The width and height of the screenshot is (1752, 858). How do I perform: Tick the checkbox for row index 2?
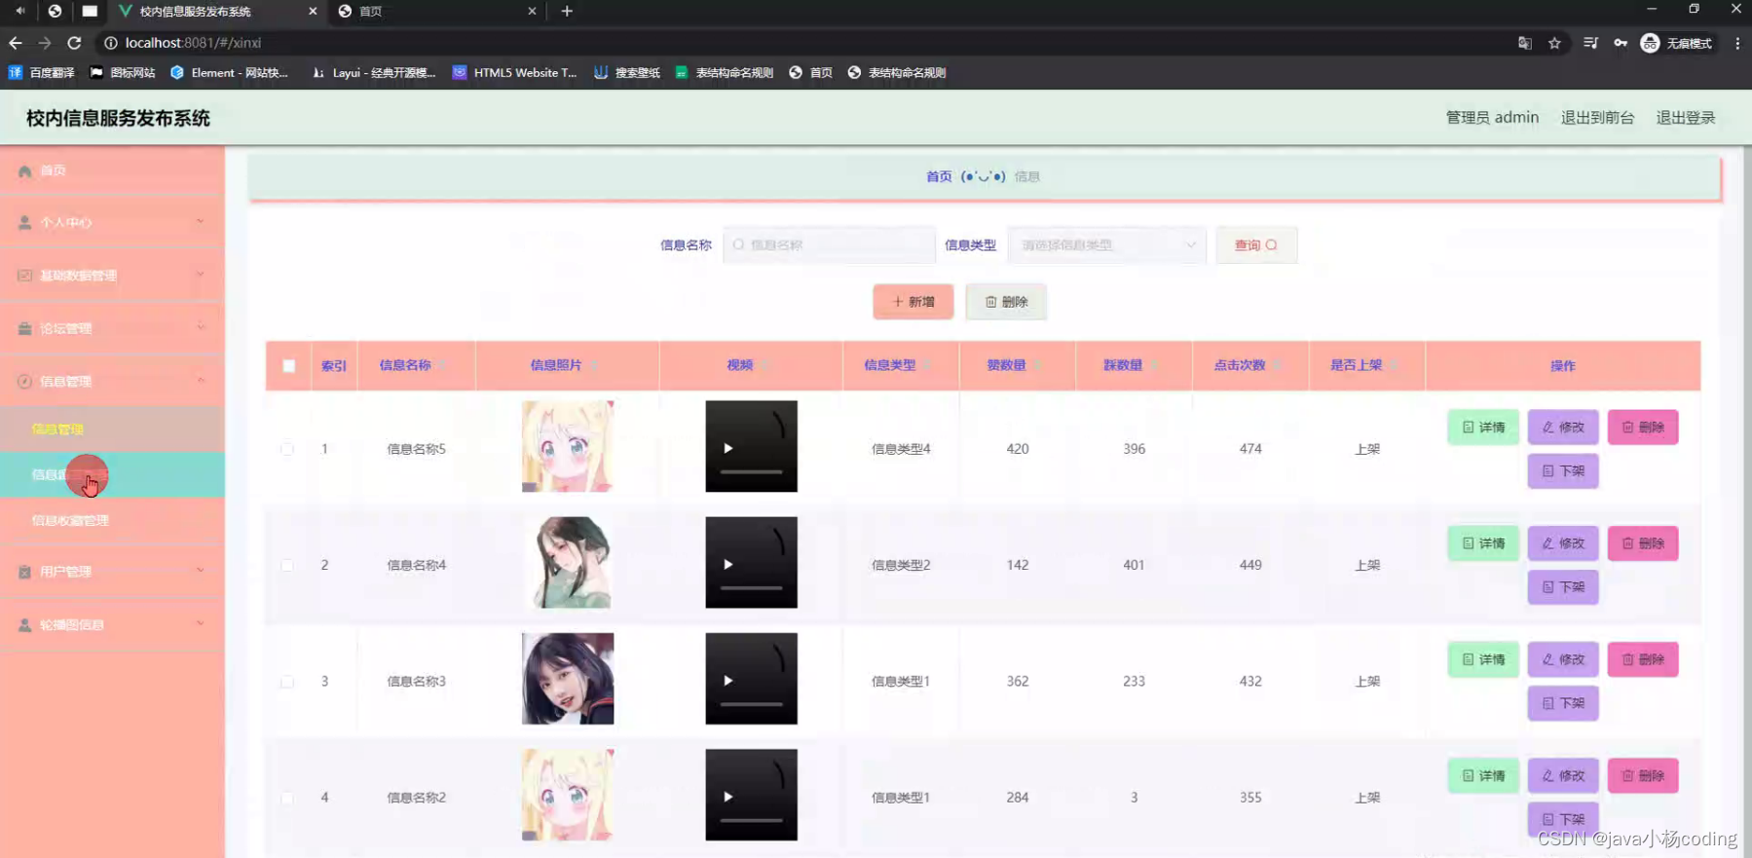(x=287, y=565)
